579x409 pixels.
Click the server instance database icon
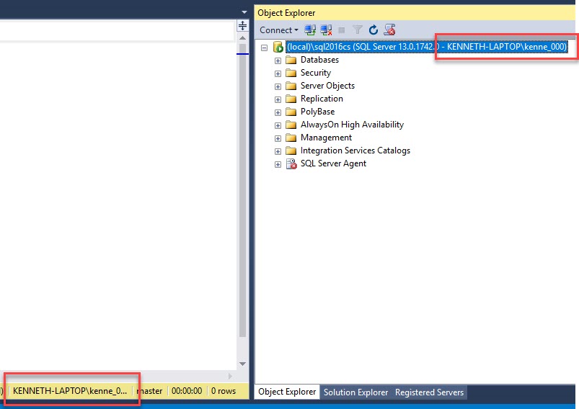pos(278,47)
